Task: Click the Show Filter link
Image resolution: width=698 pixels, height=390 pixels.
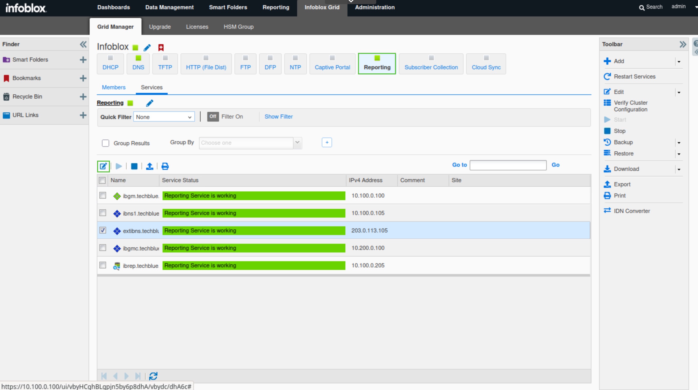Action: point(279,117)
